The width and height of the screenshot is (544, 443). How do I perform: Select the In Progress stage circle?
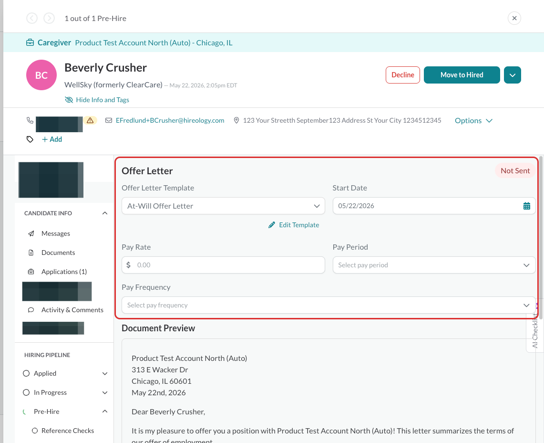point(26,392)
